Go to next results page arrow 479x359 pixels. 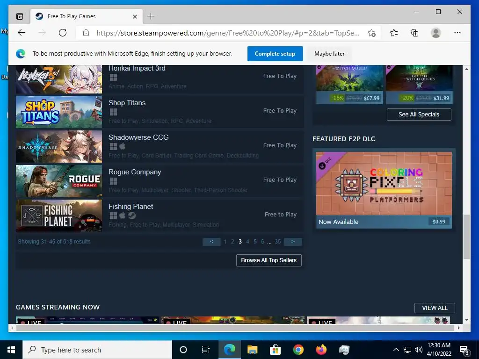tap(293, 242)
